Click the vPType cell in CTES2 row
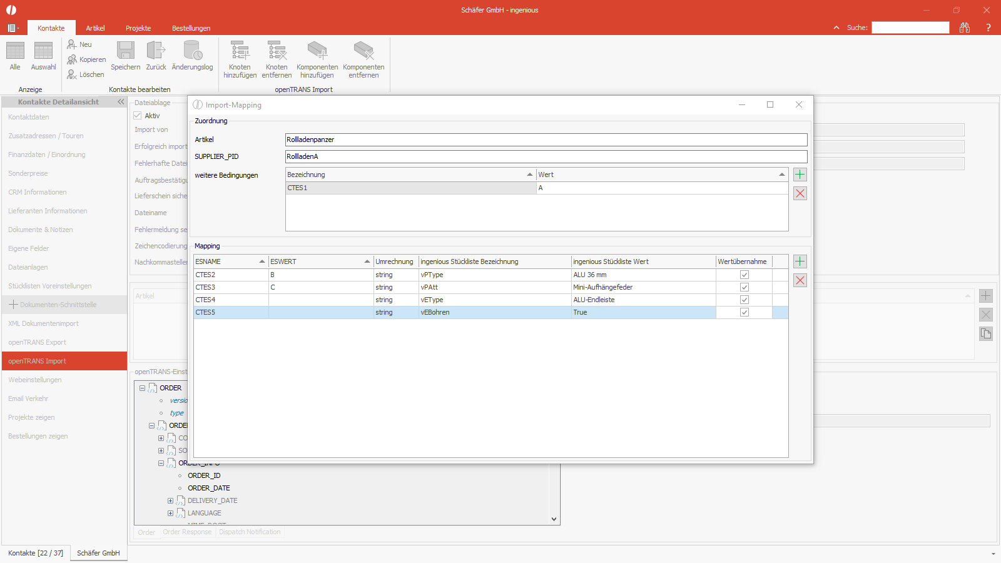The image size is (1001, 563). coord(495,275)
